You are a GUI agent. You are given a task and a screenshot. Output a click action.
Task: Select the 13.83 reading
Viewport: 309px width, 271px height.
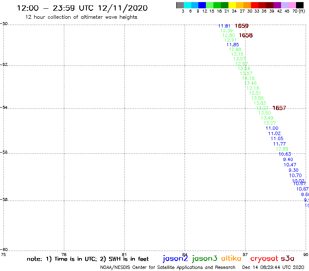click(260, 103)
